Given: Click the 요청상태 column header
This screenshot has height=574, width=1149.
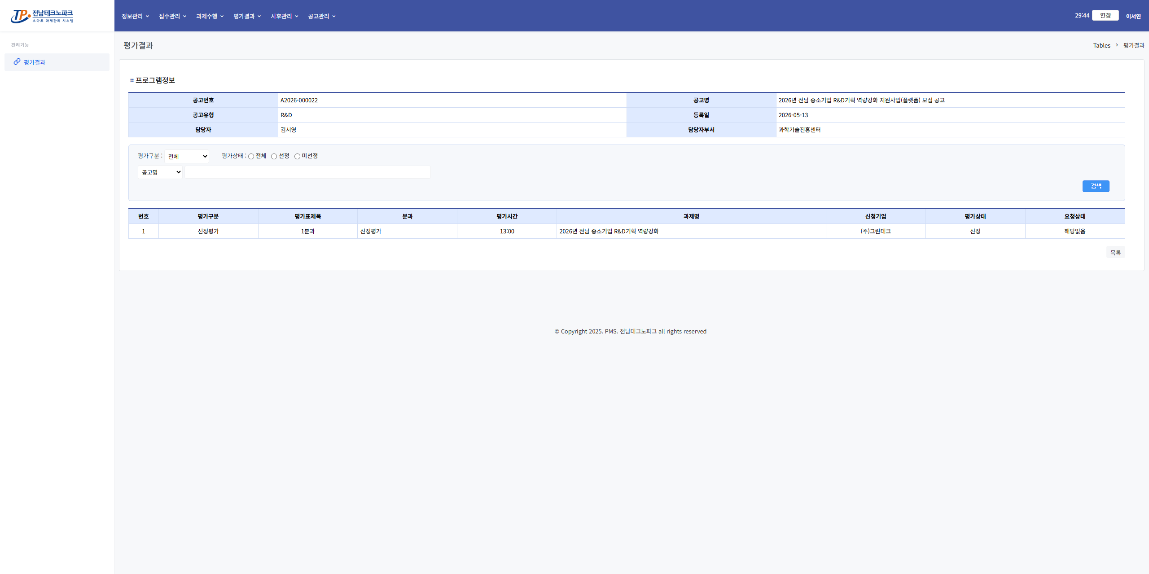Looking at the screenshot, I should [1075, 216].
